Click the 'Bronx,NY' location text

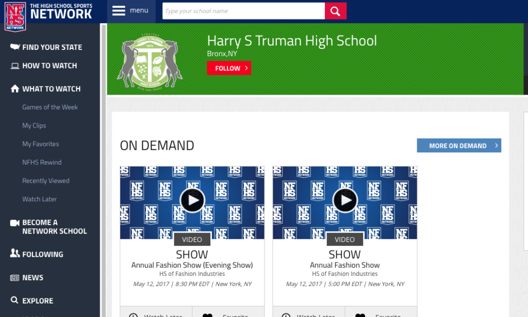coord(222,54)
